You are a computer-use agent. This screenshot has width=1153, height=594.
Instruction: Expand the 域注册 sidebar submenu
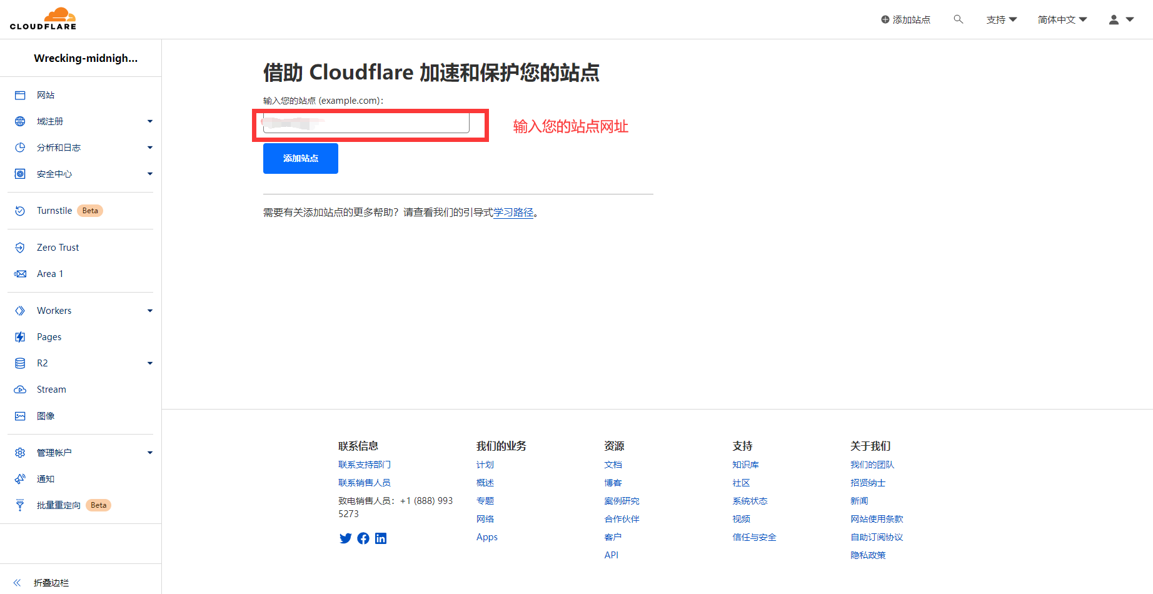[149, 121]
